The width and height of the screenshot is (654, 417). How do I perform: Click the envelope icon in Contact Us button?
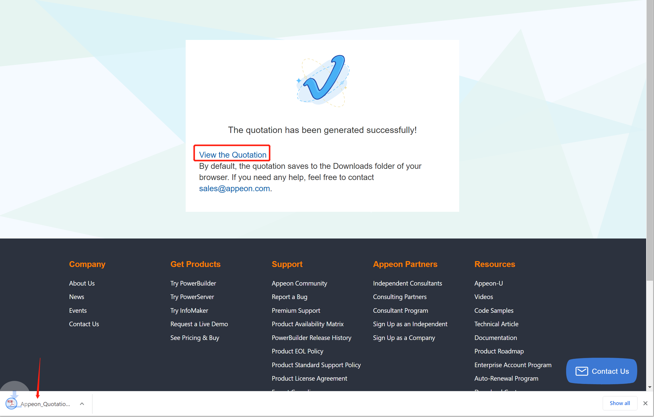[582, 371]
